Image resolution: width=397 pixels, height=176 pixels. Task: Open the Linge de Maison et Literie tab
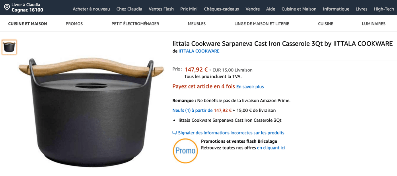[x=262, y=24]
